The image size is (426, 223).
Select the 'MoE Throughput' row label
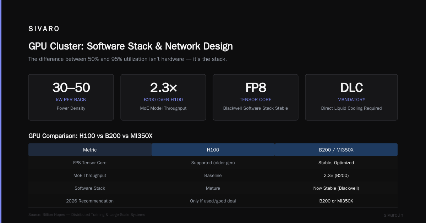[90, 176]
